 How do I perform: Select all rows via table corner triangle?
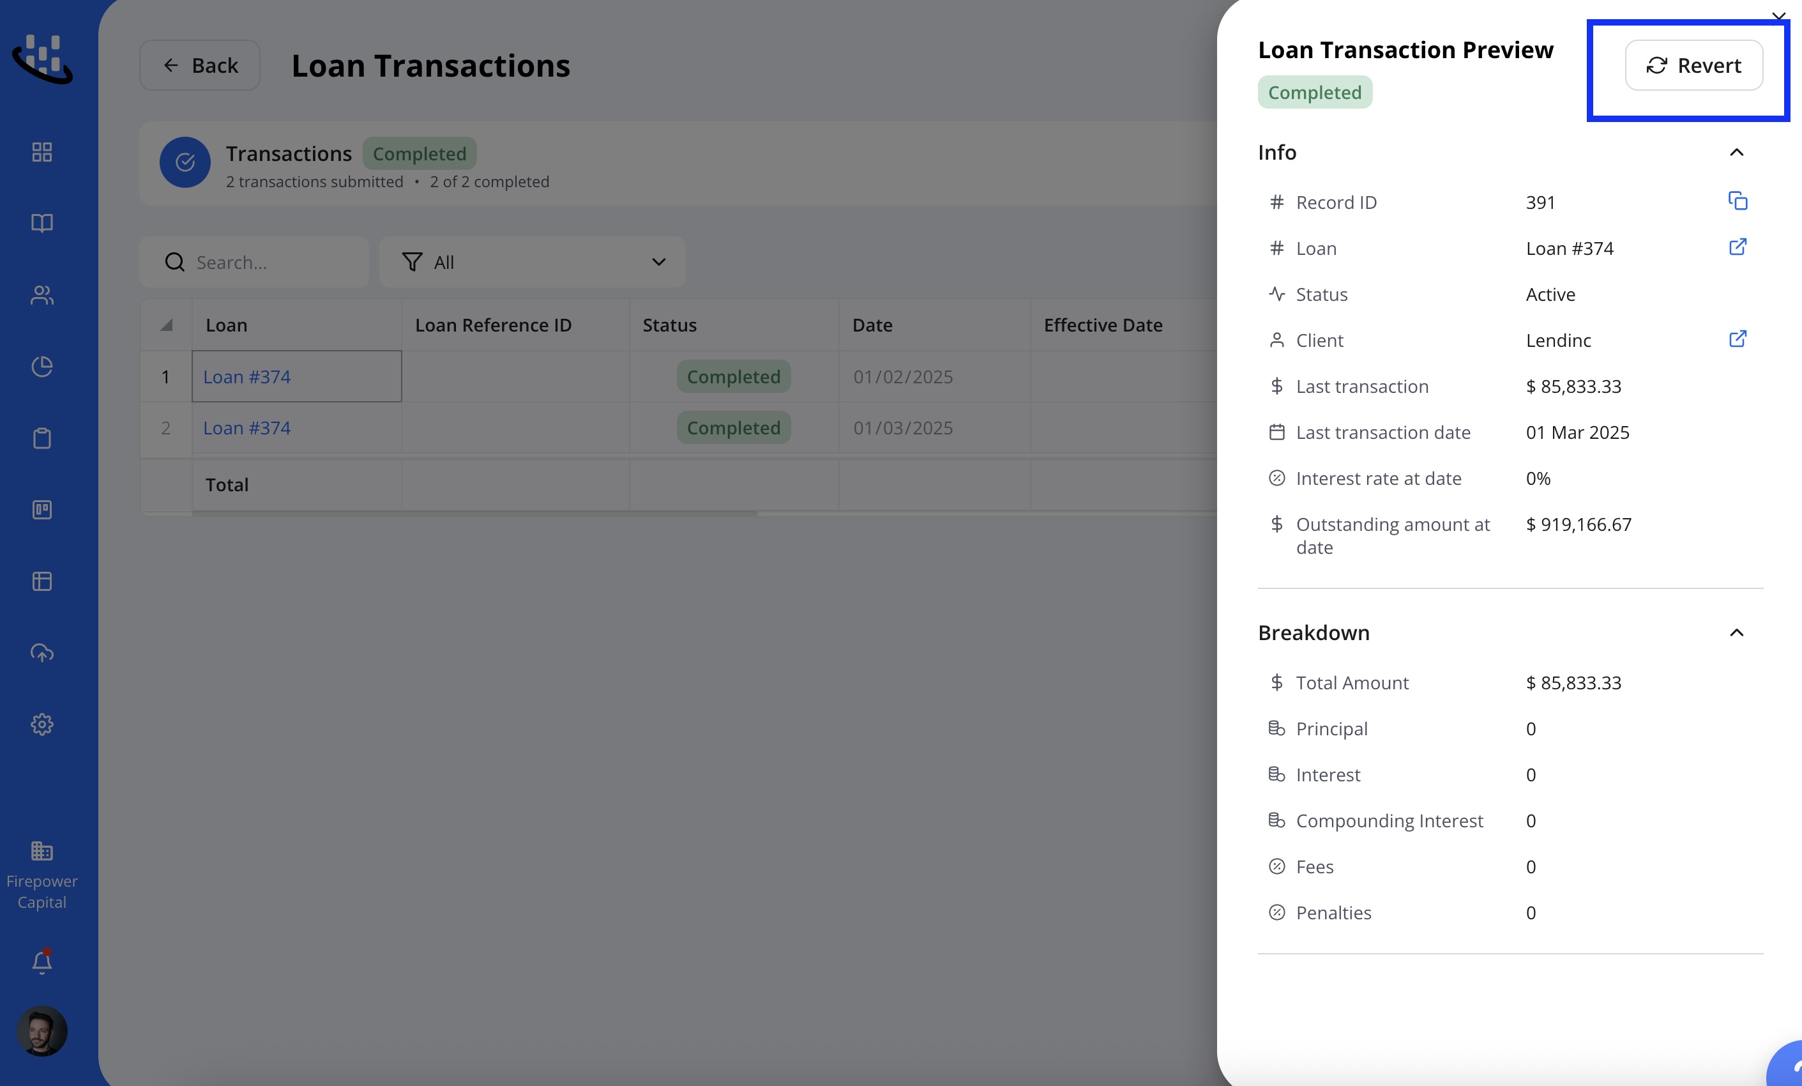(166, 325)
